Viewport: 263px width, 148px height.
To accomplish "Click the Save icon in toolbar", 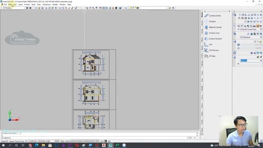I will (x=42, y=8).
